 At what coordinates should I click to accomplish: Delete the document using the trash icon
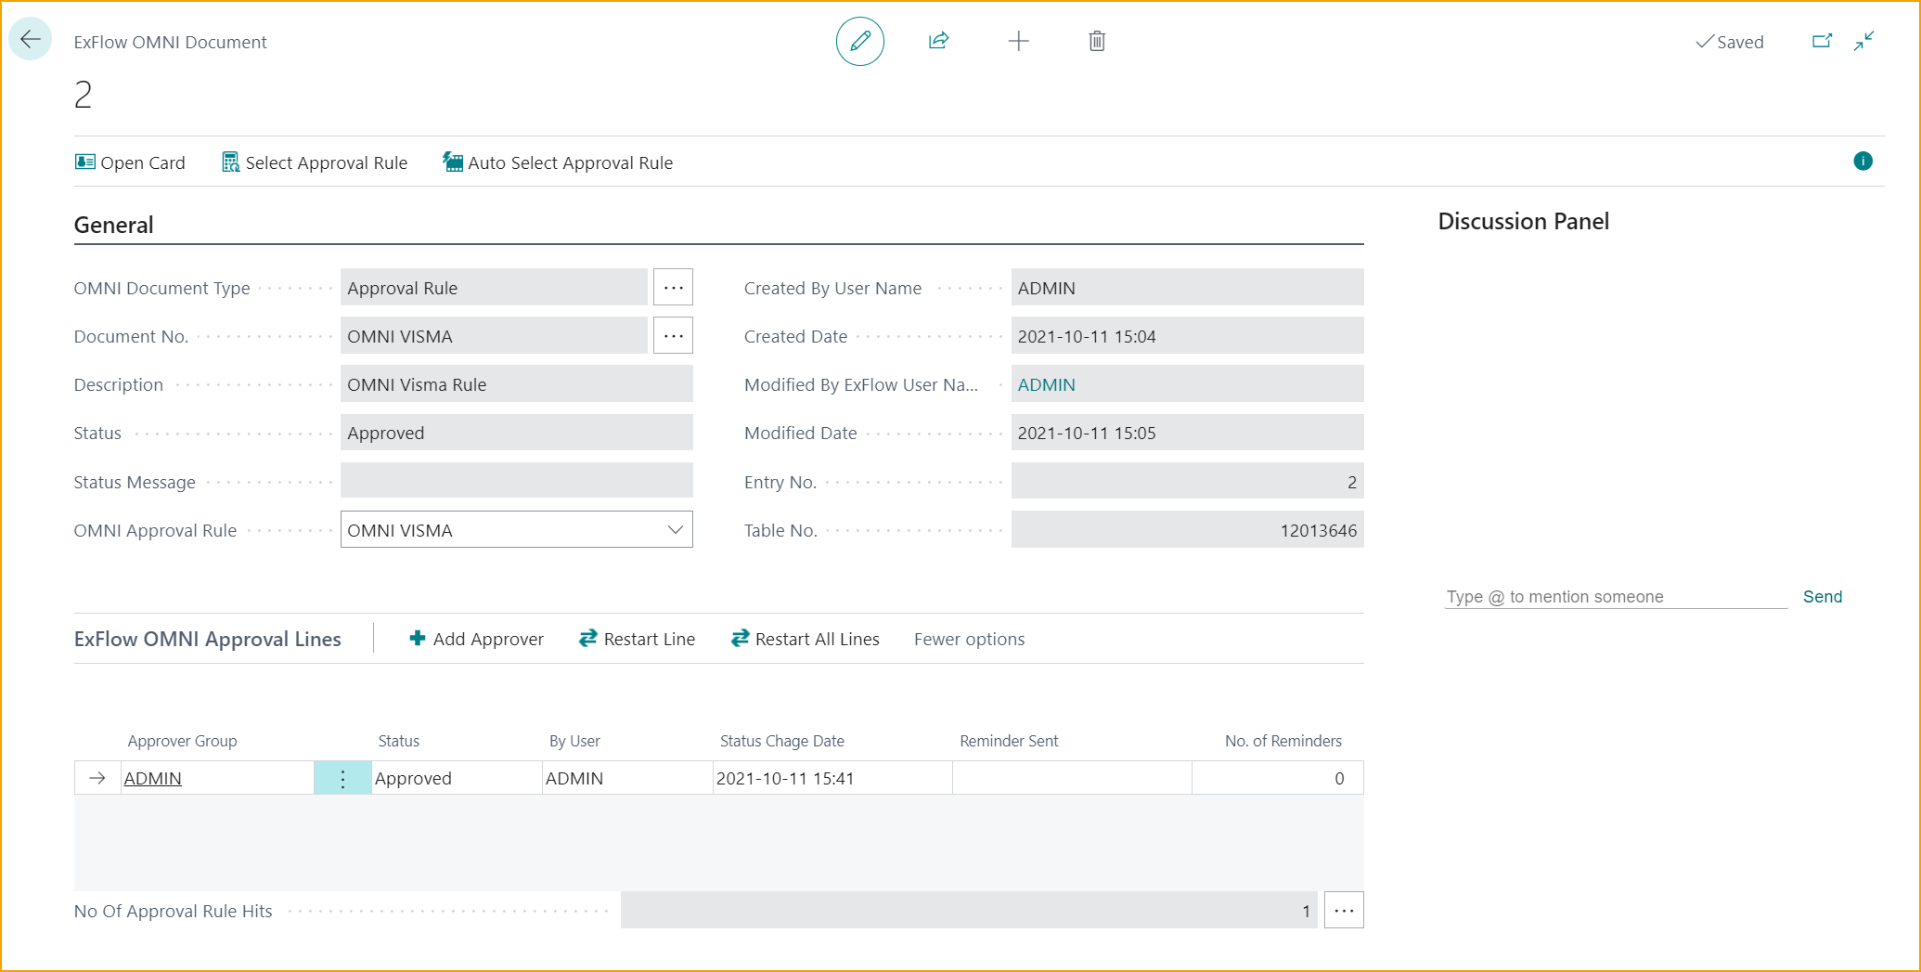point(1096,41)
